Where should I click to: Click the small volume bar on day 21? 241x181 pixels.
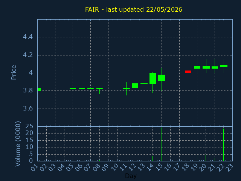(215, 159)
